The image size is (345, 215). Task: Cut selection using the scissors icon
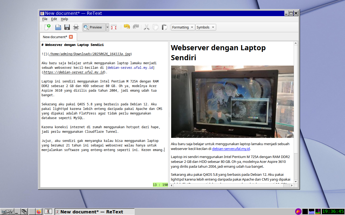147,27
